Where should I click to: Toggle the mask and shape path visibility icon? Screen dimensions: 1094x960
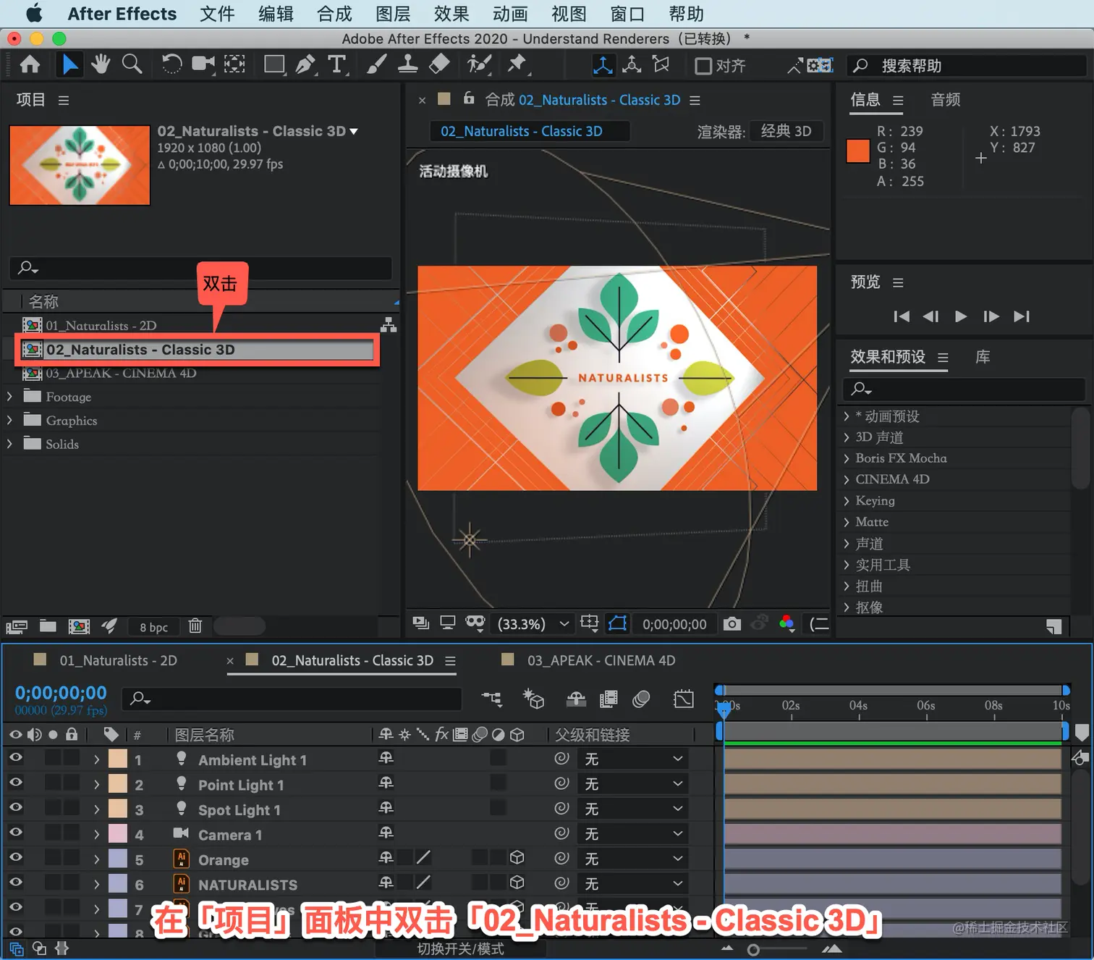pos(617,624)
